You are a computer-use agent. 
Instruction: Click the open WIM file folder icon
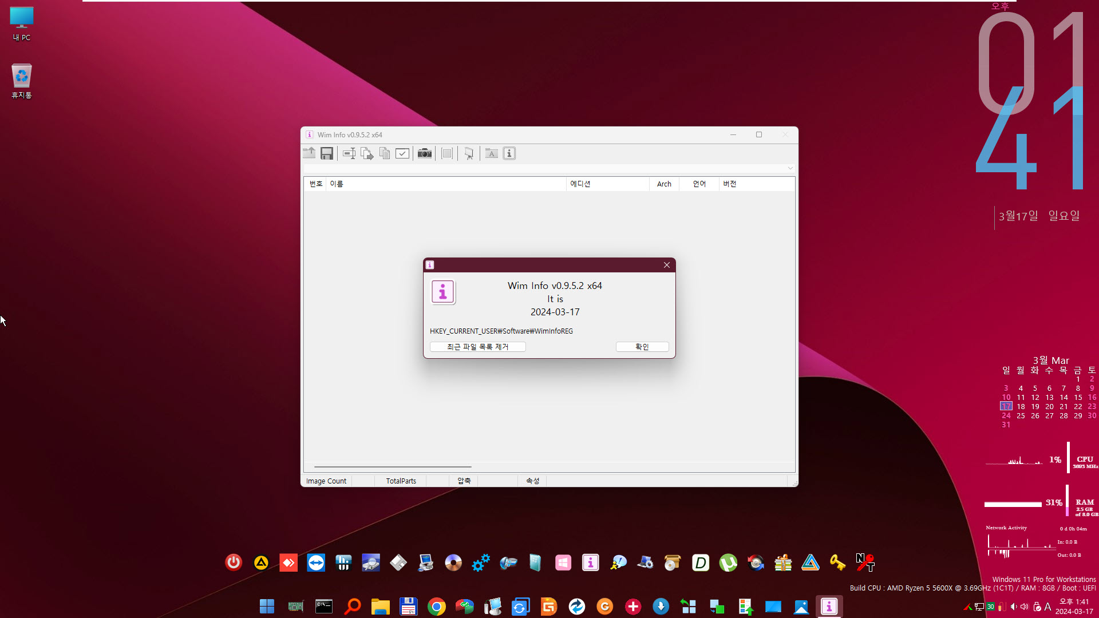click(309, 153)
